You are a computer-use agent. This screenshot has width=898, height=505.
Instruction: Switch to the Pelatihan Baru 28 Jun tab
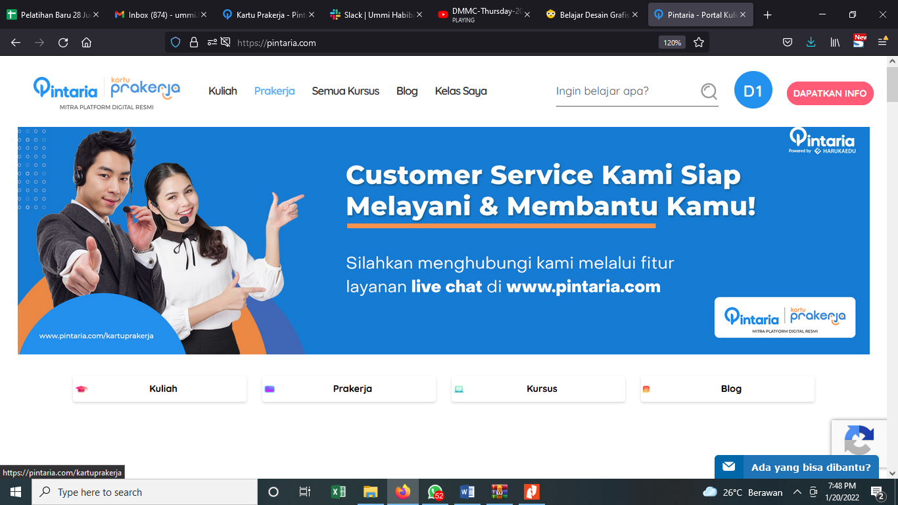point(53,14)
